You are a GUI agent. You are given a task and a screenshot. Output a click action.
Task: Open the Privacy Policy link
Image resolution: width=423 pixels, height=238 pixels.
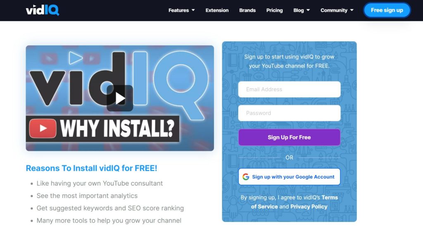click(x=309, y=207)
